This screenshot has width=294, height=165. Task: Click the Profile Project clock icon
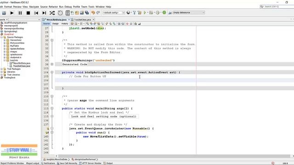click(x=158, y=12)
